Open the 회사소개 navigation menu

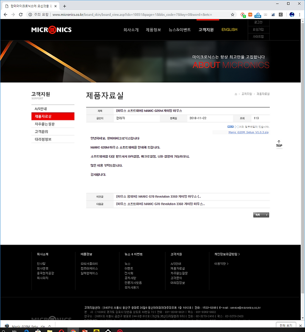[x=131, y=30]
